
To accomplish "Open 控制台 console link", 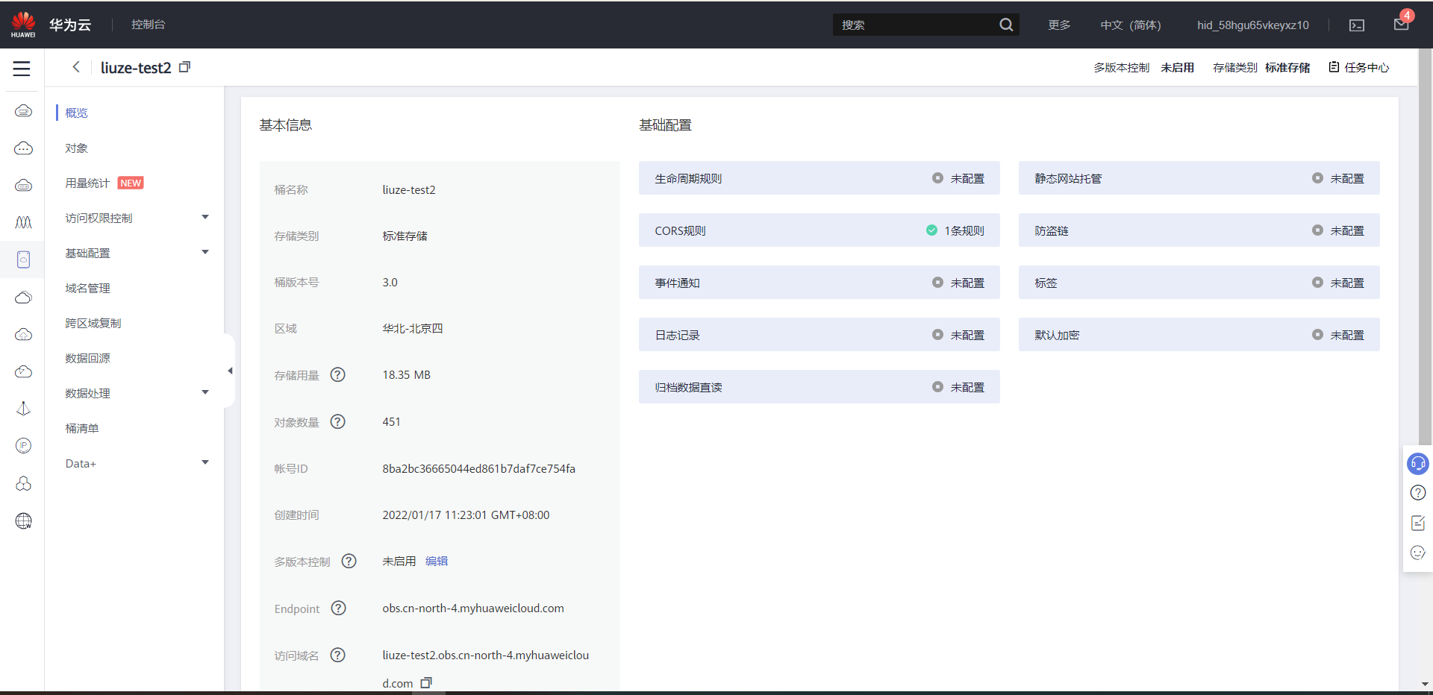I will point(149,25).
